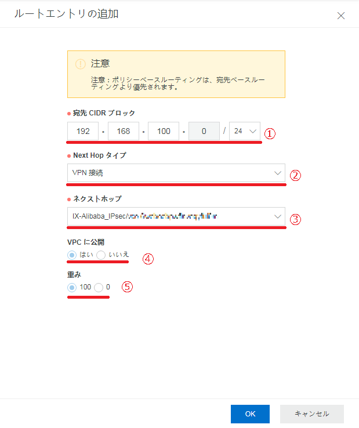Set 重み to 100
This screenshot has width=359, height=428.
click(72, 287)
